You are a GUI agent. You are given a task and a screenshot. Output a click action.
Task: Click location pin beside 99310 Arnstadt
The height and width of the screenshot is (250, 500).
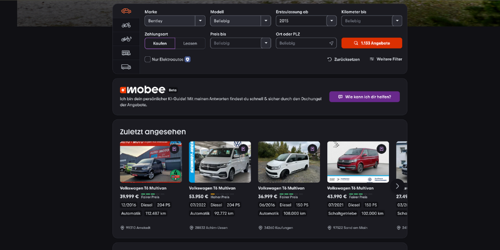(122, 228)
